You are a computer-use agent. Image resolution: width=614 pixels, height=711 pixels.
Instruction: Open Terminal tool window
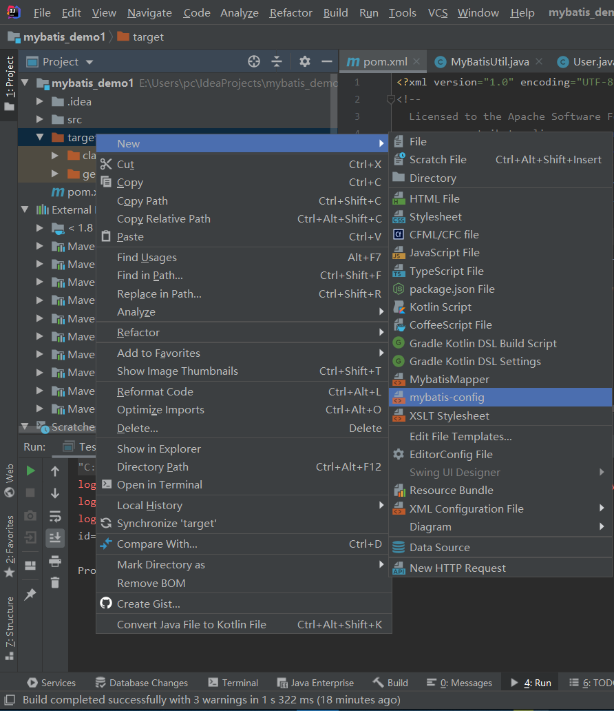[233, 683]
